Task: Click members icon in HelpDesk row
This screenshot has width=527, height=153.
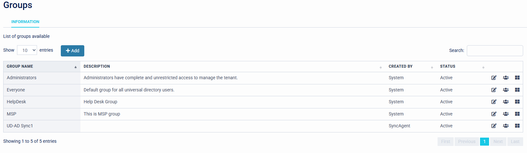Action: click(506, 102)
